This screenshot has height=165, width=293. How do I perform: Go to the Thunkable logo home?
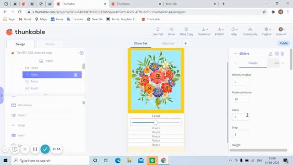(26, 32)
